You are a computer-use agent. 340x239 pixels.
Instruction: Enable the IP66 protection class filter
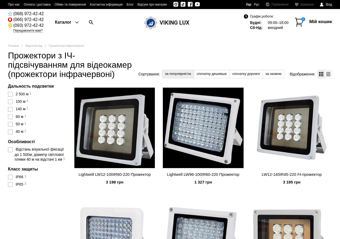coord(10,177)
